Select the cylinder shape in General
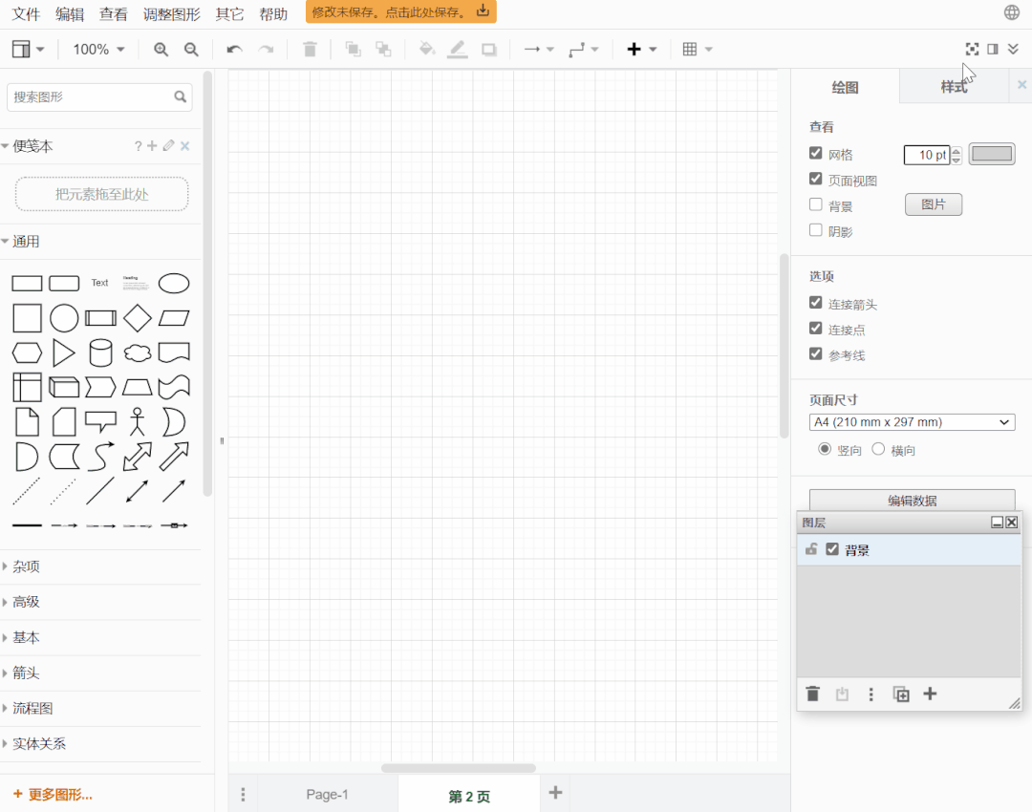 tap(100, 353)
